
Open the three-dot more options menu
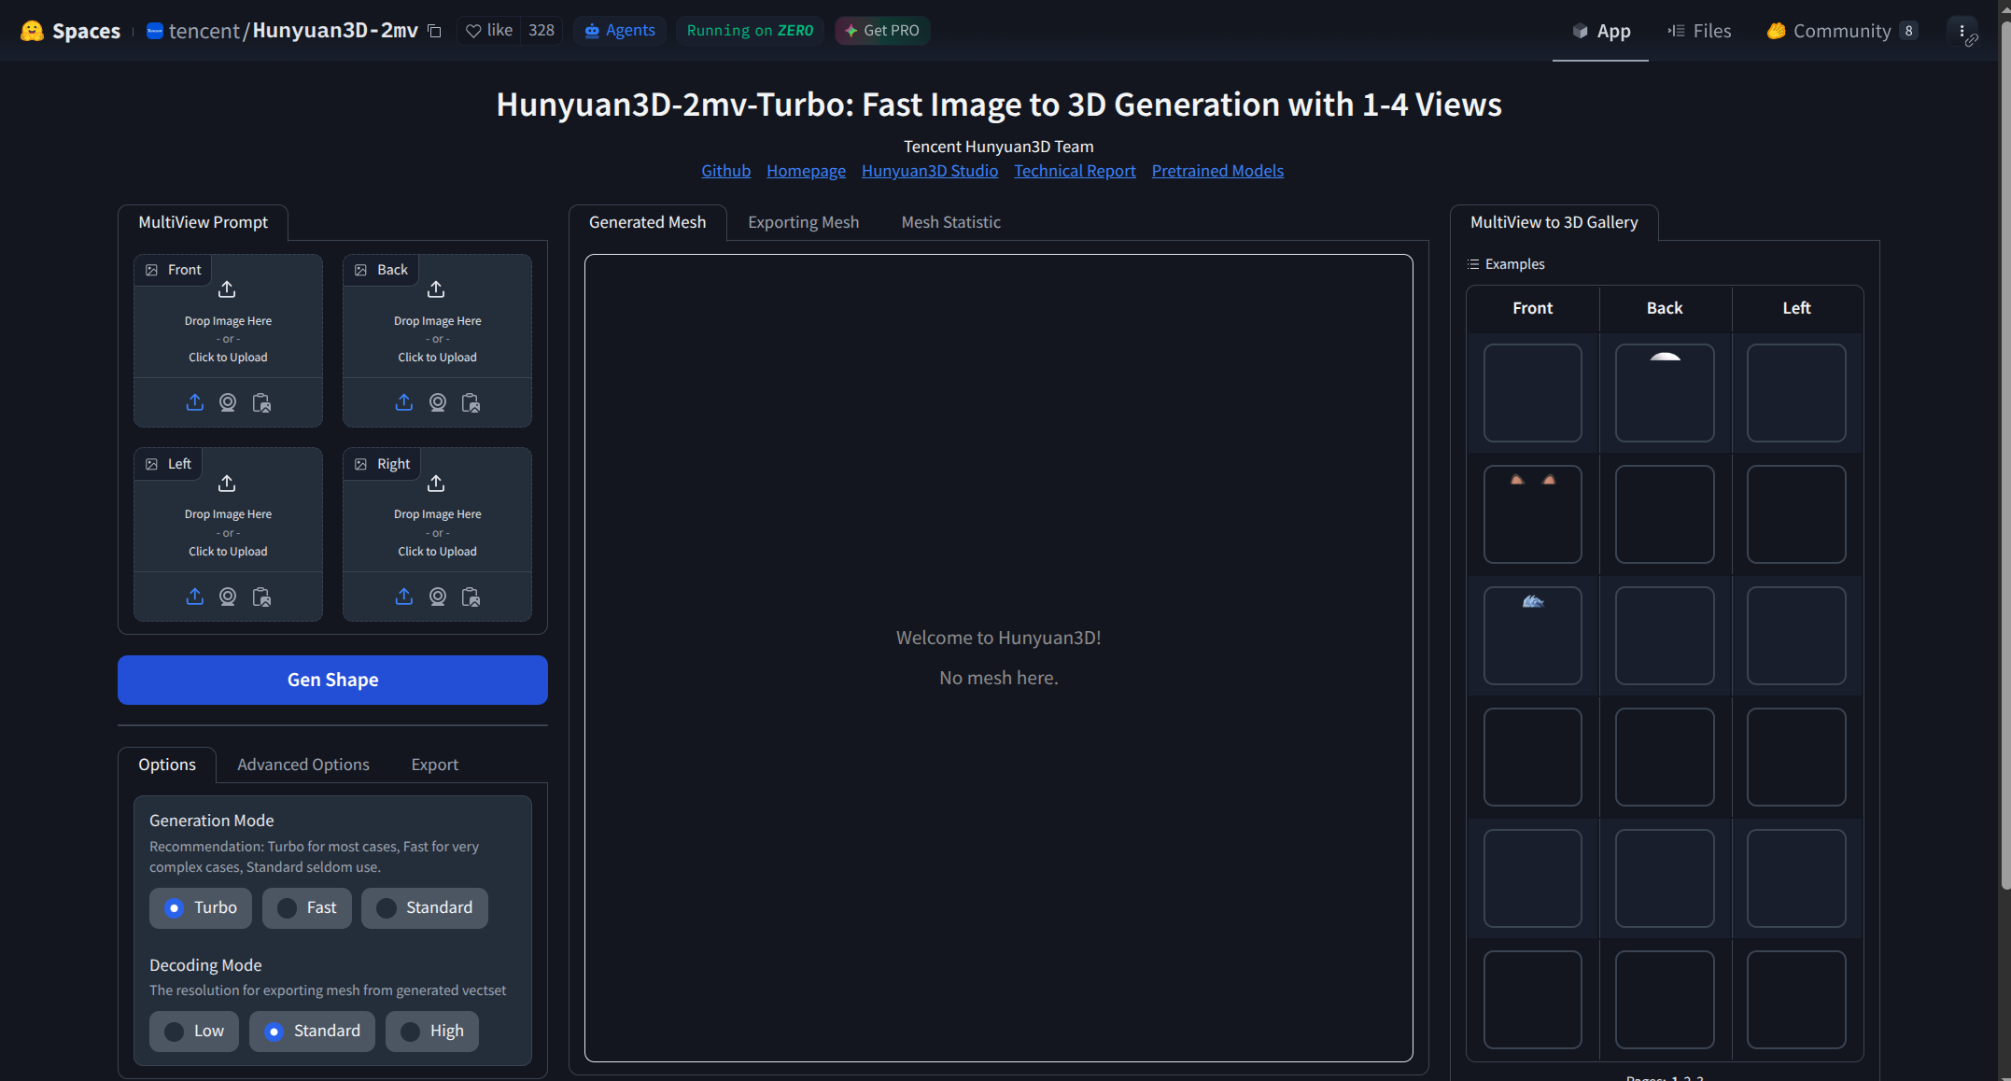coord(1962,31)
